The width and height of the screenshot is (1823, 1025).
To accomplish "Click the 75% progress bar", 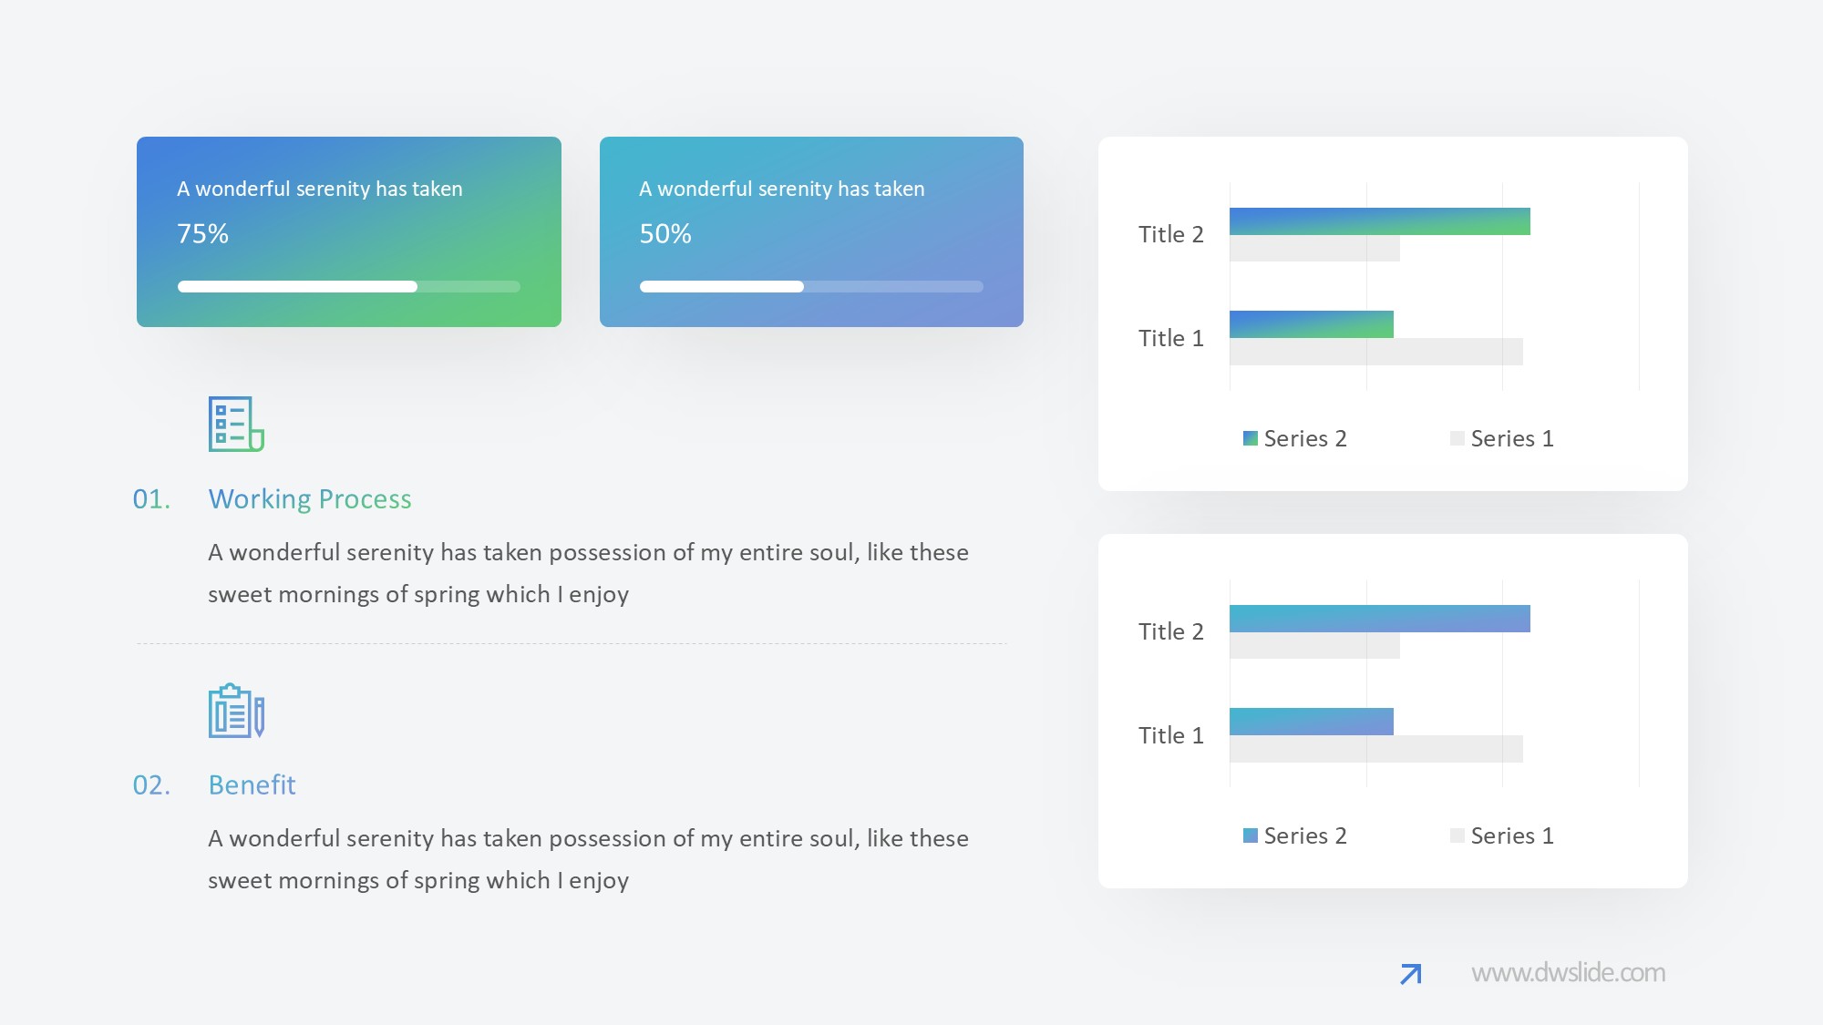I will click(348, 287).
